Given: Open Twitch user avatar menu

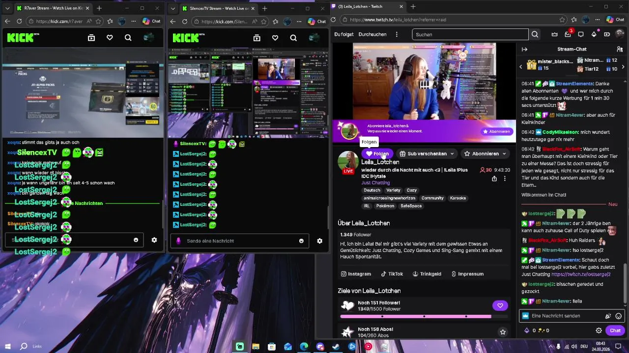Looking at the screenshot, I should tap(620, 34).
